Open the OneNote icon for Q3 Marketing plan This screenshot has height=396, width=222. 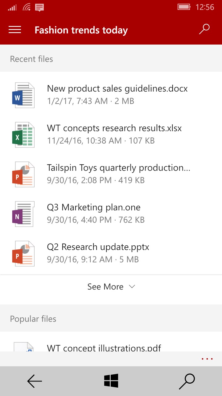23,214
